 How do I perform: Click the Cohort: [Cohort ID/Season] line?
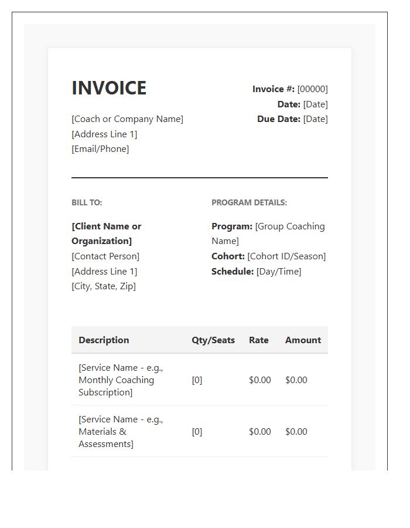268,256
